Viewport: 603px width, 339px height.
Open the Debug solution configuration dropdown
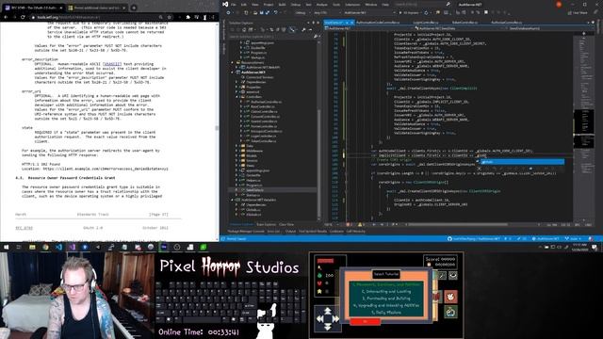[x=302, y=12]
